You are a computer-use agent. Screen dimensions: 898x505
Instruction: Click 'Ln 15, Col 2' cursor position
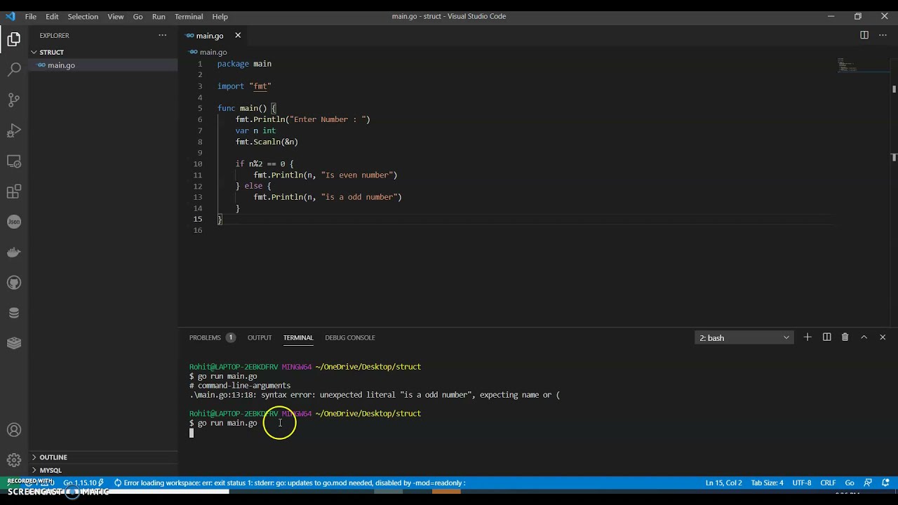coord(723,483)
